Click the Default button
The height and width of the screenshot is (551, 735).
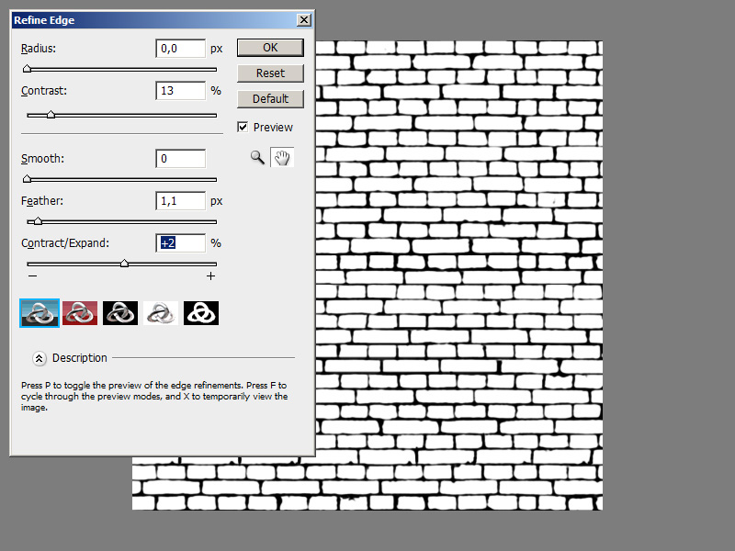tap(270, 99)
